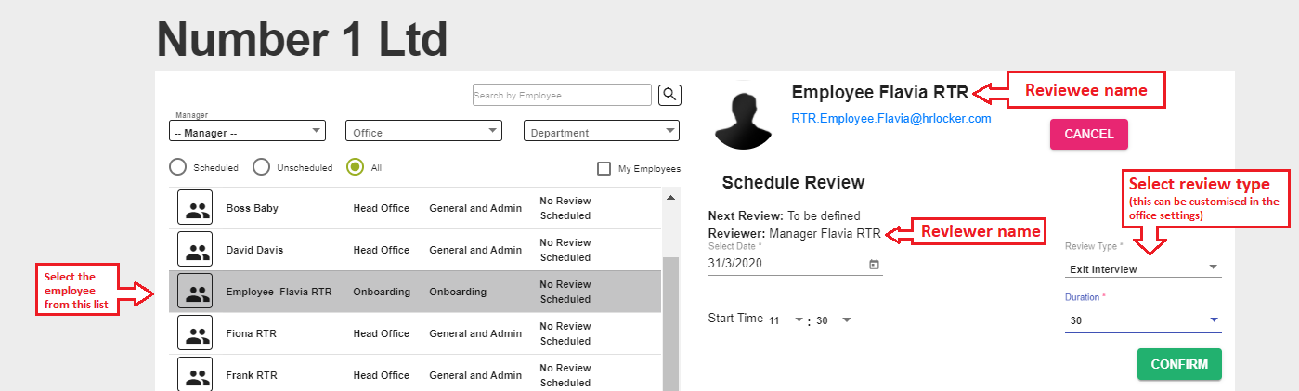The height and width of the screenshot is (391, 1299).
Task: Click the Search by Employee input field
Action: (x=561, y=95)
